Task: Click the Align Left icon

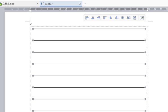Action: [87, 18]
